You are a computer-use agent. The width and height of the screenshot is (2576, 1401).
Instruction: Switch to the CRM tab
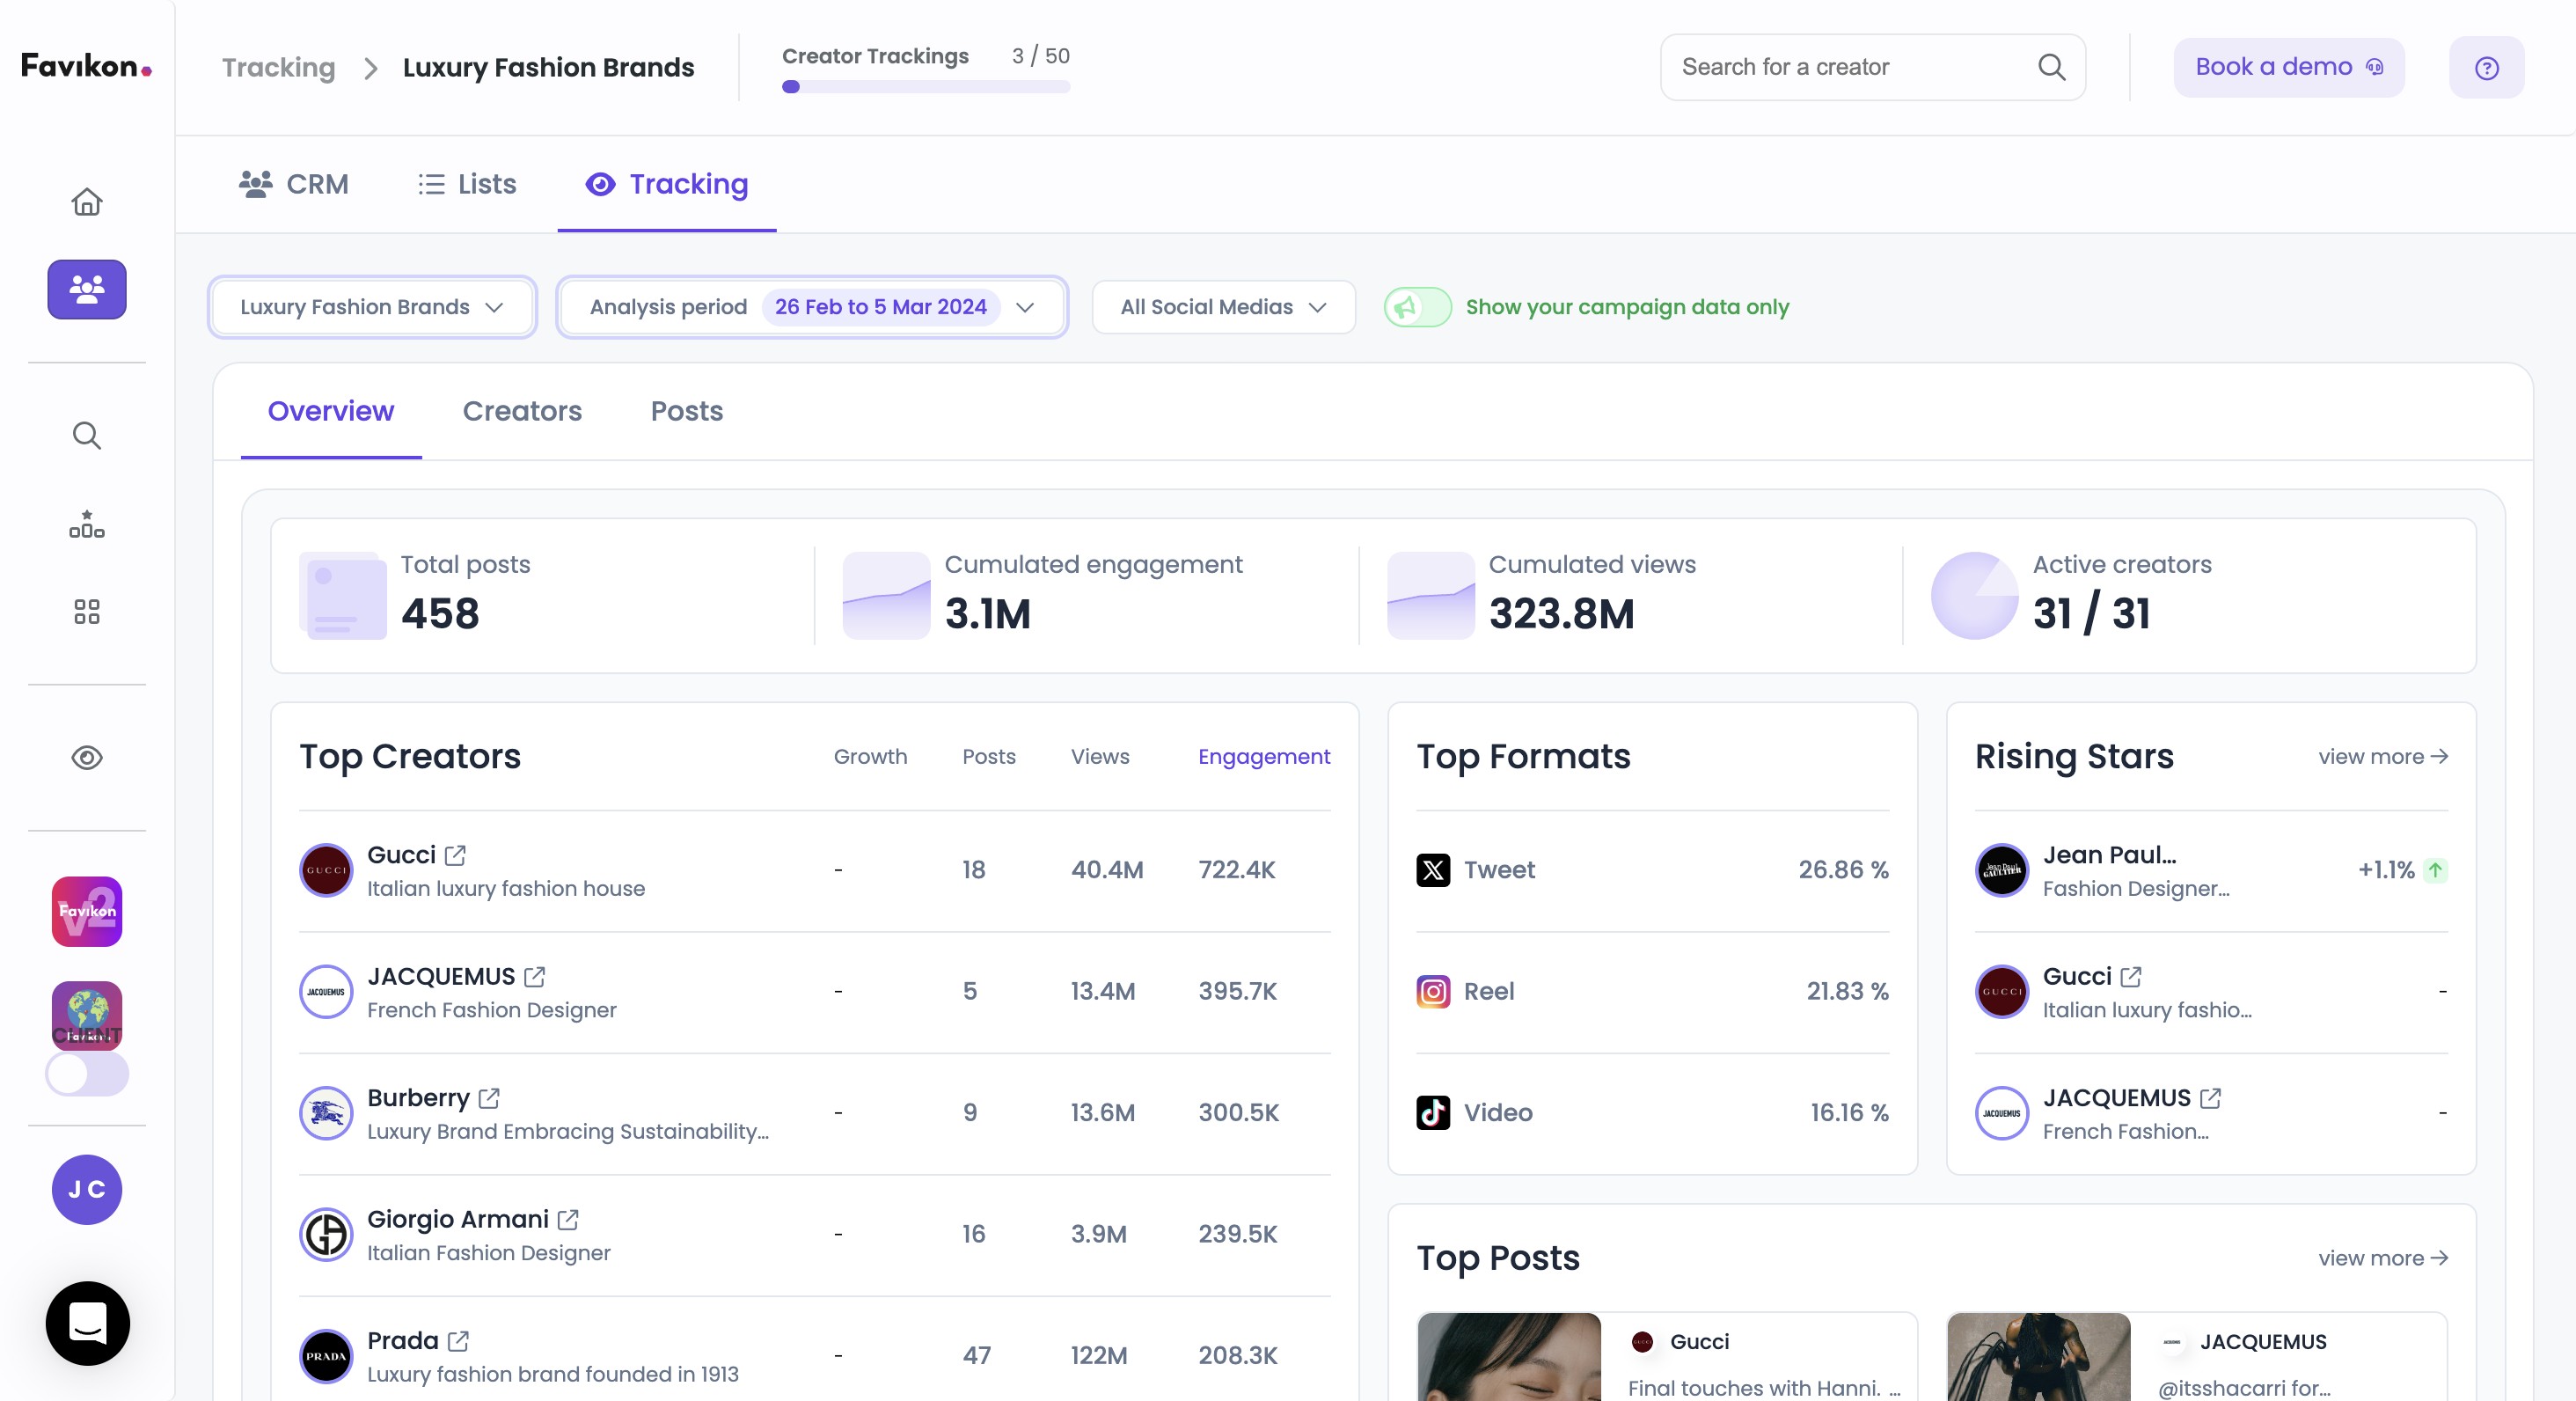(x=294, y=184)
